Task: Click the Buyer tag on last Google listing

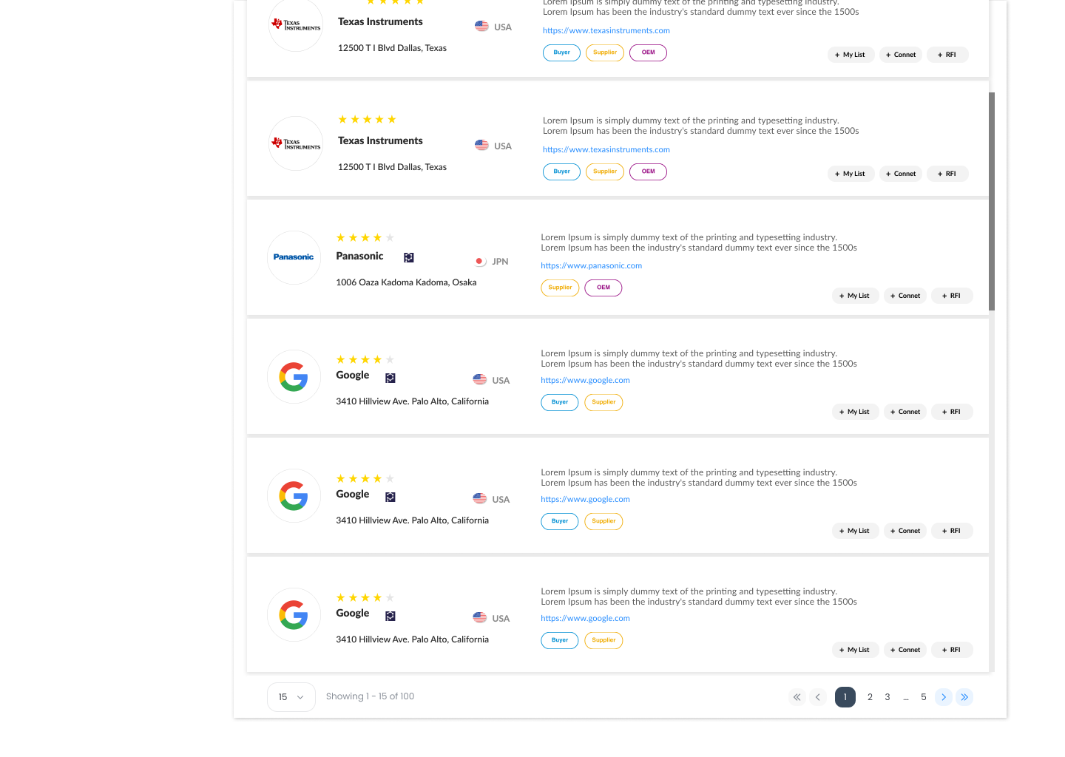Action: tap(560, 640)
